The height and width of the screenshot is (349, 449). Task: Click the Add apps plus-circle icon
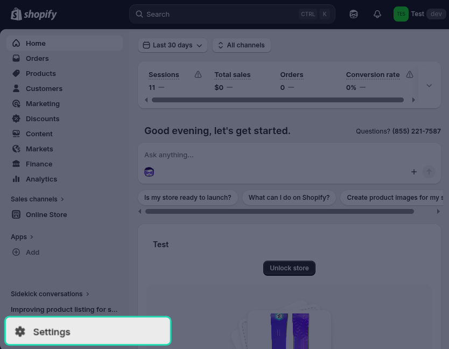click(x=16, y=252)
